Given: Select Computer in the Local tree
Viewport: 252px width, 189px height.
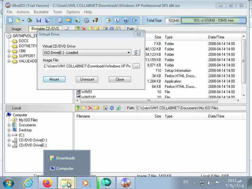Looking at the screenshot, I should (x=20, y=115).
